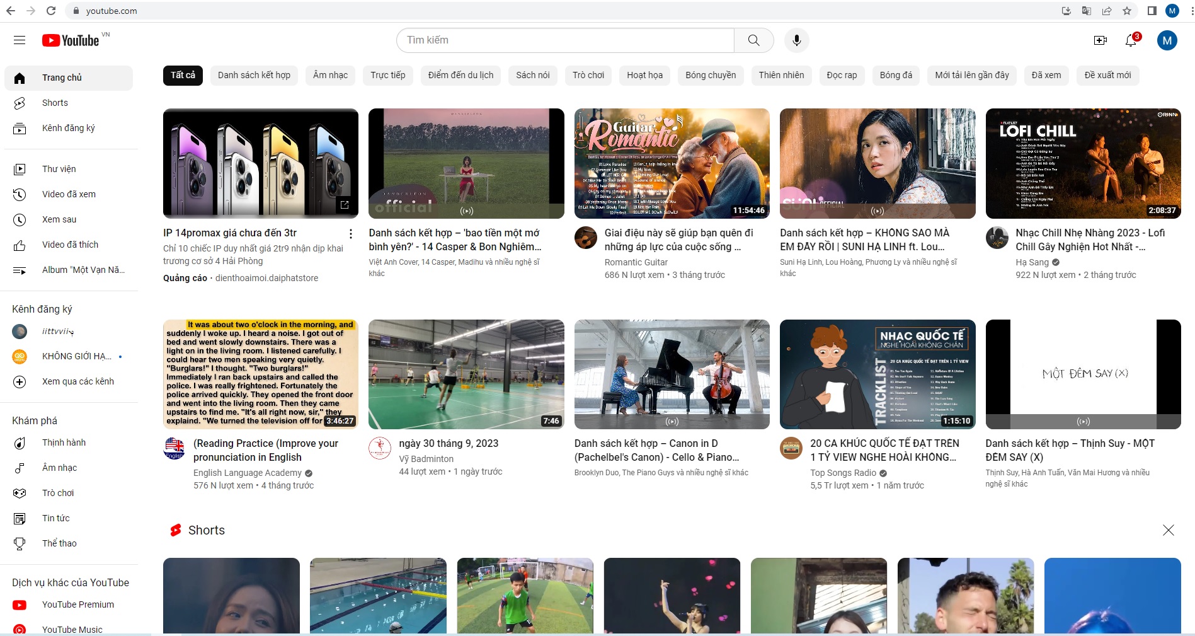1195x636 pixels.
Task: Open English Language Academy channel avatar
Action: (x=174, y=448)
